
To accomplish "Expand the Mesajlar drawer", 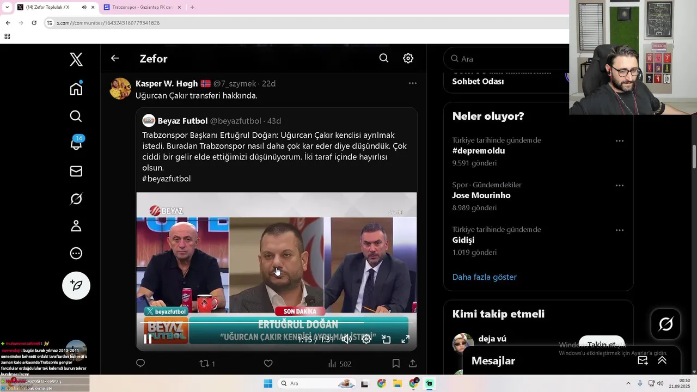I will click(662, 360).
